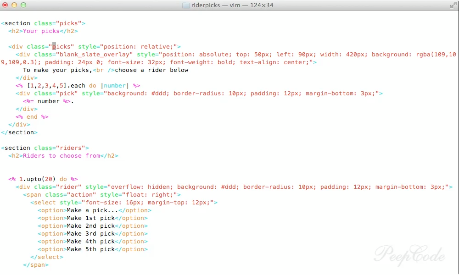Click the option text "Make 1st pick"
Image resolution: width=459 pixels, height=275 pixels.
tap(91, 218)
